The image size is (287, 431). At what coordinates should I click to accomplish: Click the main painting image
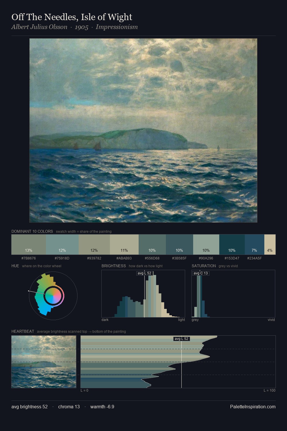point(143,130)
